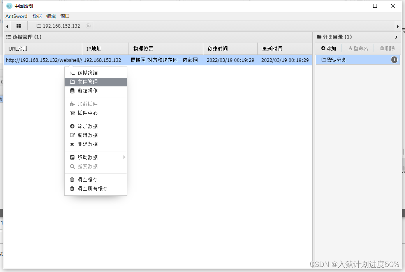The width and height of the screenshot is (405, 272).
Task: Sort by the IP地址 column header
Action: [x=106, y=49]
